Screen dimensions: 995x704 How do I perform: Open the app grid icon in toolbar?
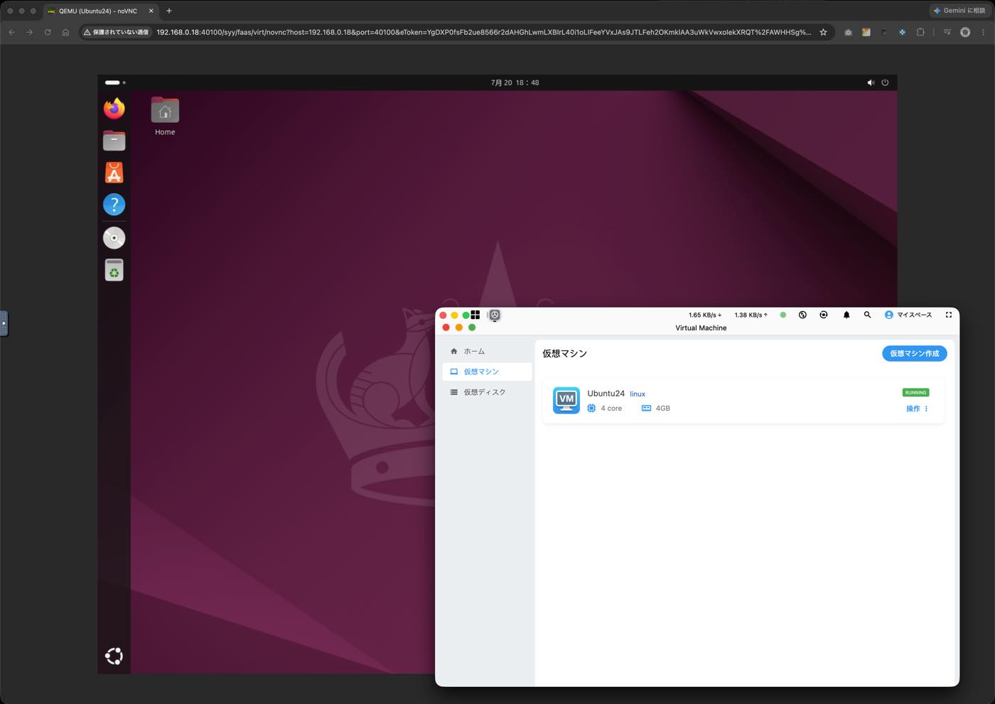pyautogui.click(x=475, y=315)
